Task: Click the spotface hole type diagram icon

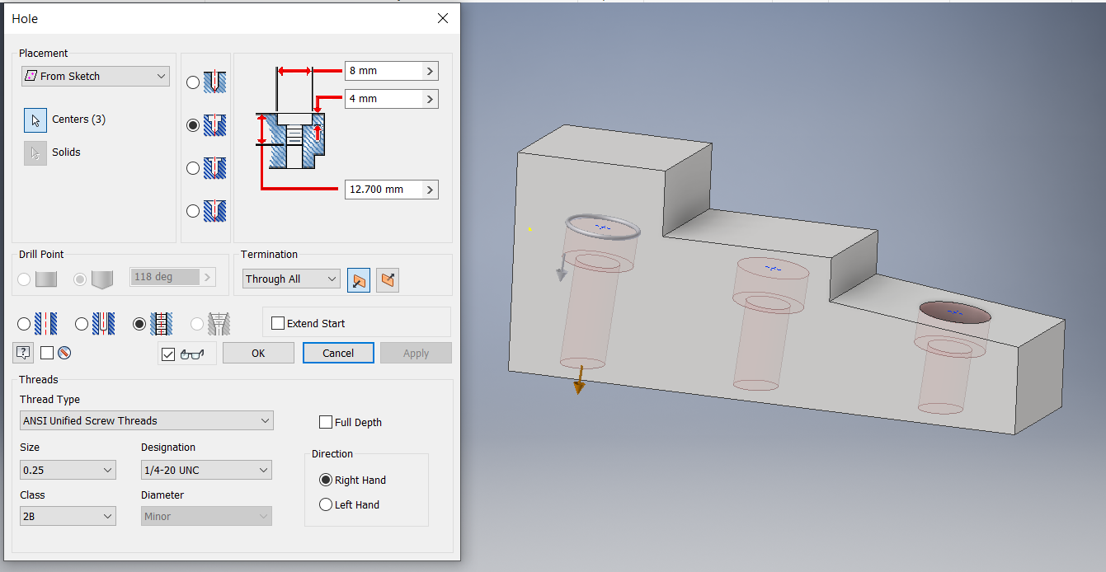Action: click(214, 168)
